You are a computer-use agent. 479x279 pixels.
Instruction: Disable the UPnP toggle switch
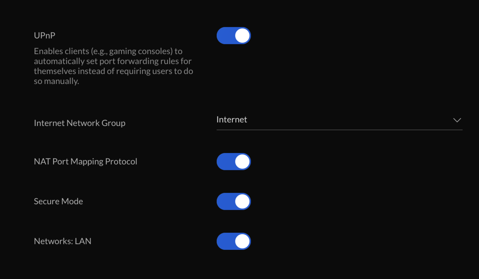coord(234,36)
